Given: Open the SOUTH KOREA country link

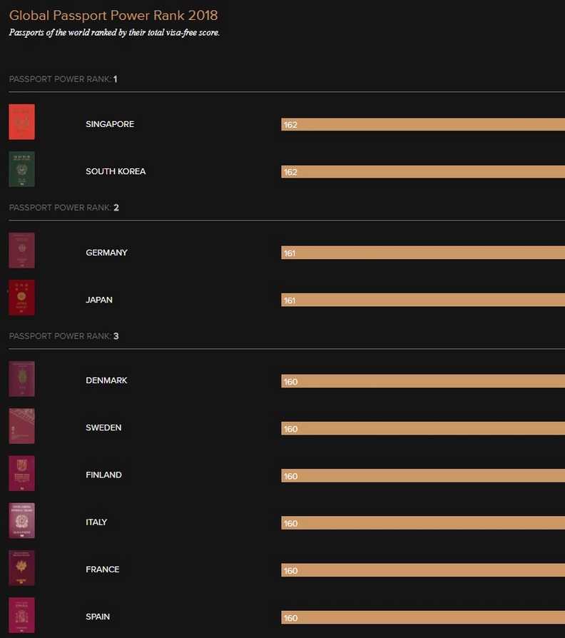Looking at the screenshot, I should coord(116,171).
